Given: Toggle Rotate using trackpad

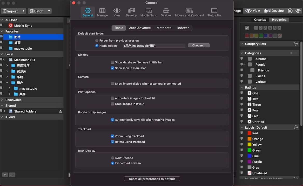Looking at the screenshot, I should pos(112,142).
